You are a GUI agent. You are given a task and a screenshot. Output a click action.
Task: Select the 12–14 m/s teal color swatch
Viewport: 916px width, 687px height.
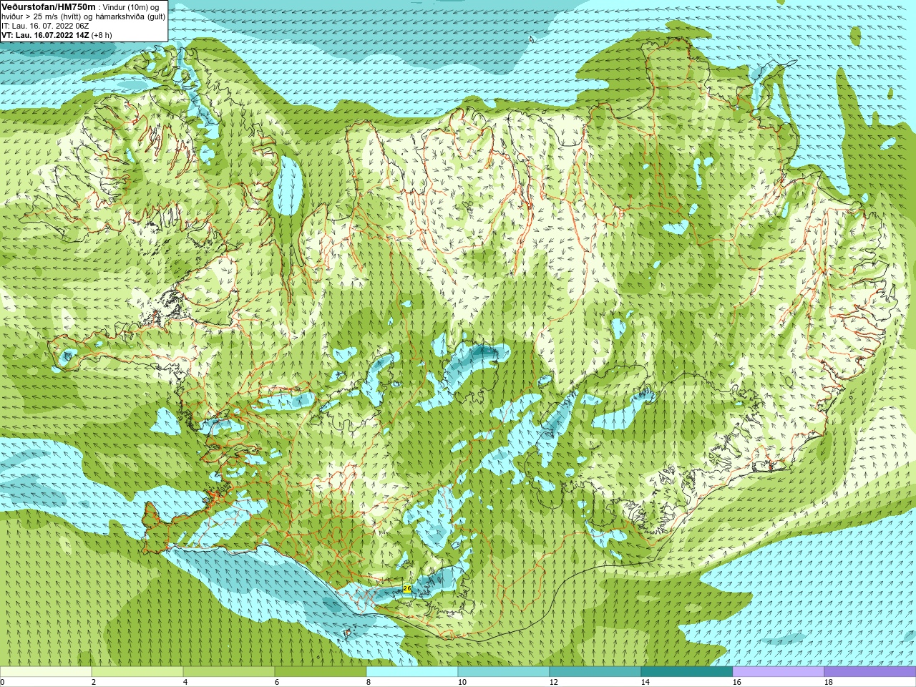pyautogui.click(x=595, y=672)
